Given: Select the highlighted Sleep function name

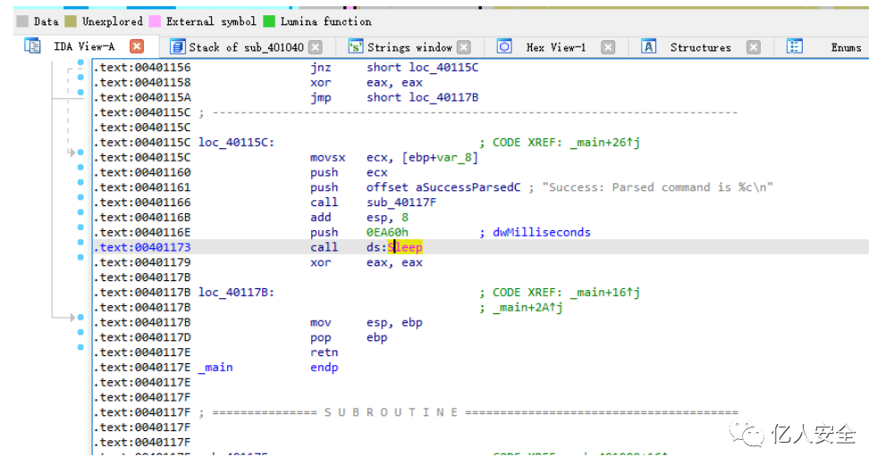Looking at the screenshot, I should [405, 247].
